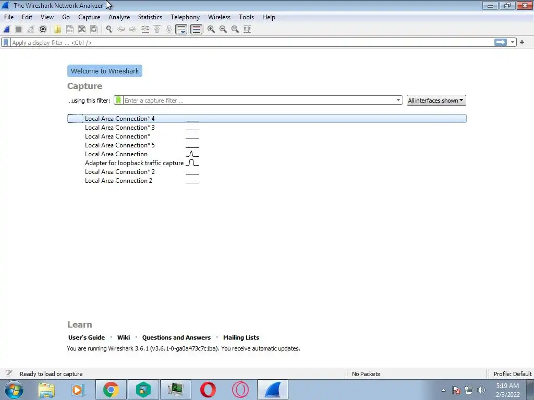
Task: Click the volume speaker tray icon
Action: (x=481, y=390)
